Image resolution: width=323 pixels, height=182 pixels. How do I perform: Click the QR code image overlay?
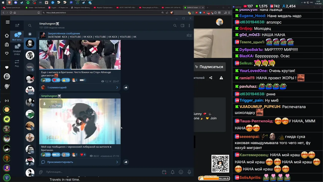click(x=220, y=164)
